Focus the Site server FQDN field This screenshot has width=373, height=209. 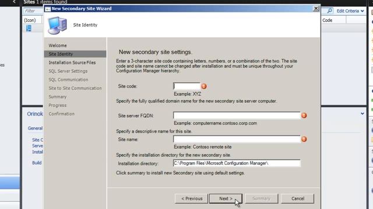click(x=237, y=116)
